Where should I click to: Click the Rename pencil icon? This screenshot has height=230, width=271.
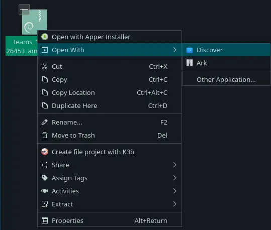pyautogui.click(x=45, y=122)
